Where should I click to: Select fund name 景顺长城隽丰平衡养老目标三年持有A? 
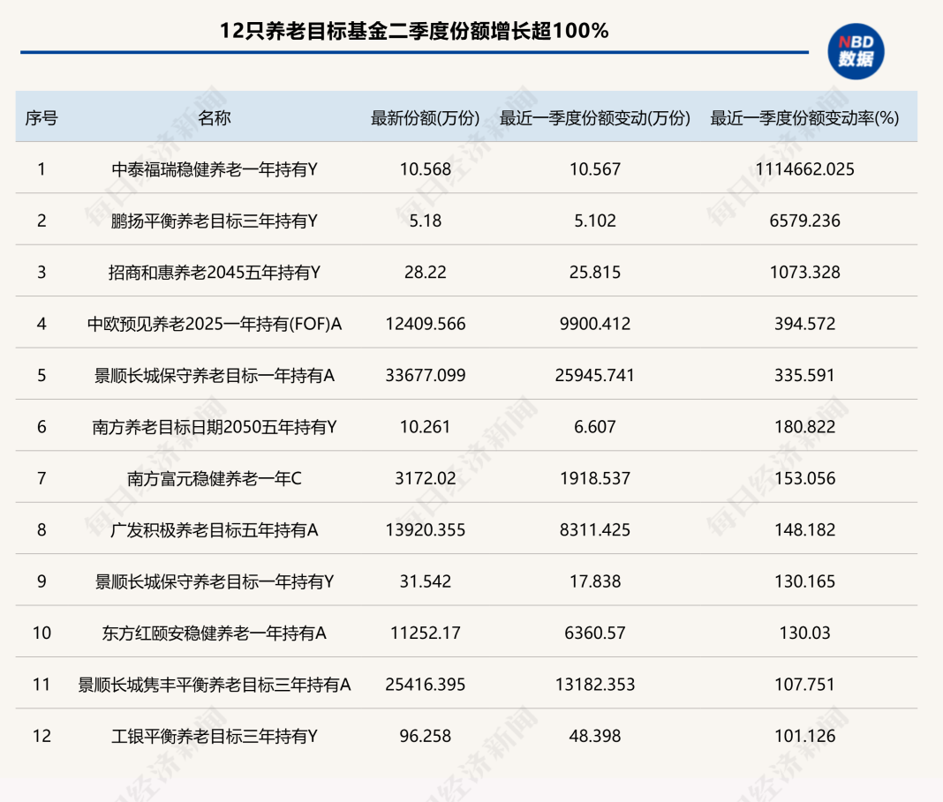click(214, 686)
